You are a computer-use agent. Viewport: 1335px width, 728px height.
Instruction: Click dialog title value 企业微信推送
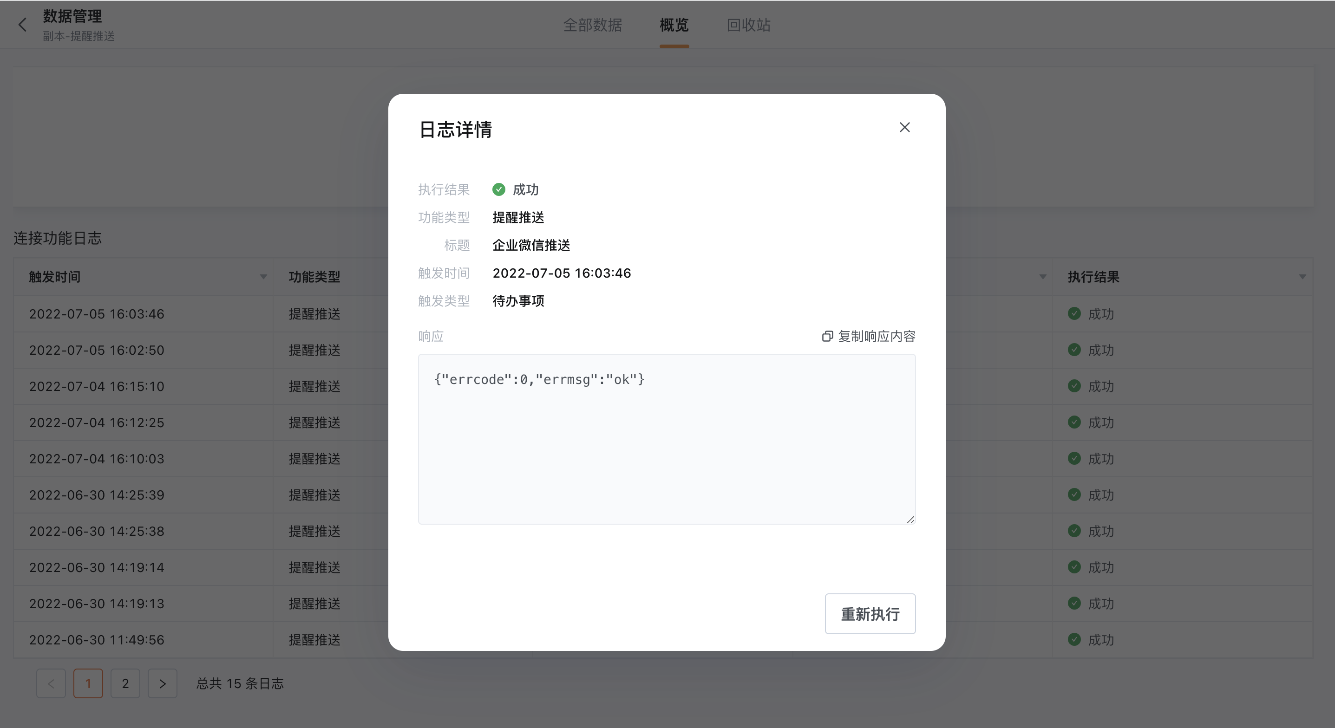[x=531, y=245]
